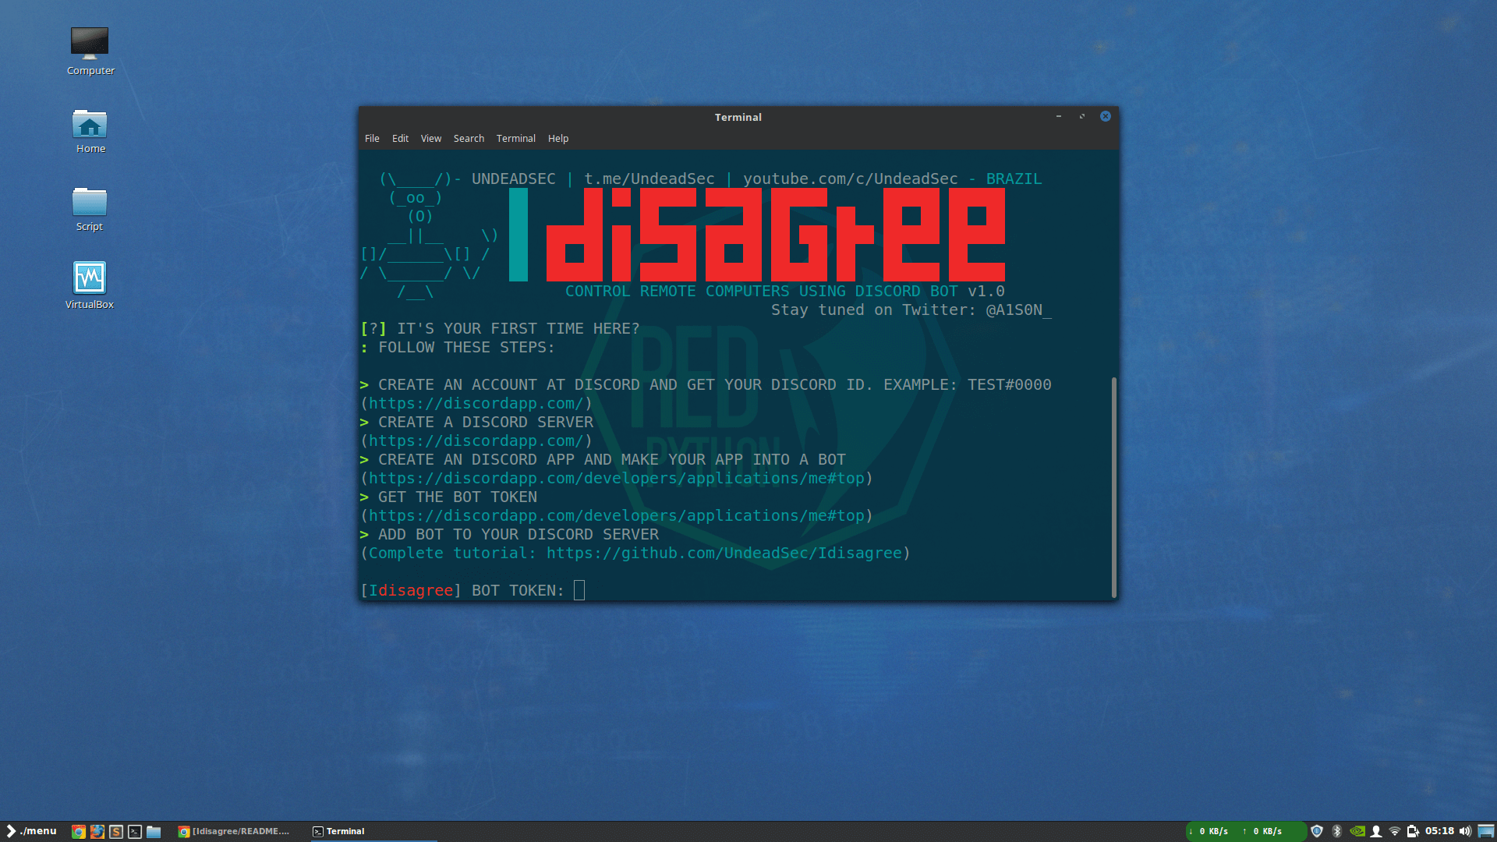Viewport: 1497px width, 842px height.
Task: Switch to Idisagree/README Chrome window
Action: pos(234,831)
